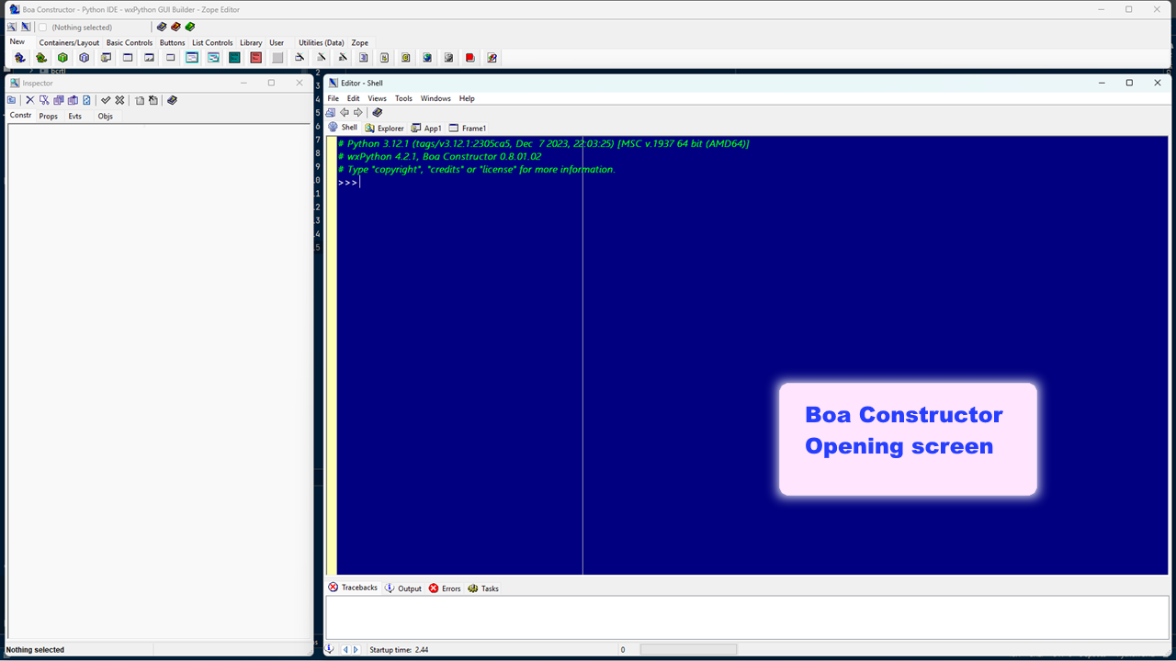Viewport: 1176px width, 661px height.
Task: Click the red square icon in New palette
Action: pos(470,58)
